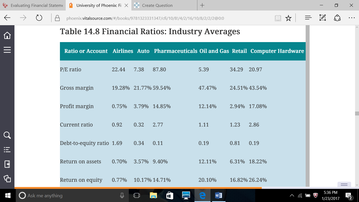Image resolution: width=359 pixels, height=202 pixels.
Task: Toggle Edge reading view book icon
Action: pyautogui.click(x=278, y=18)
